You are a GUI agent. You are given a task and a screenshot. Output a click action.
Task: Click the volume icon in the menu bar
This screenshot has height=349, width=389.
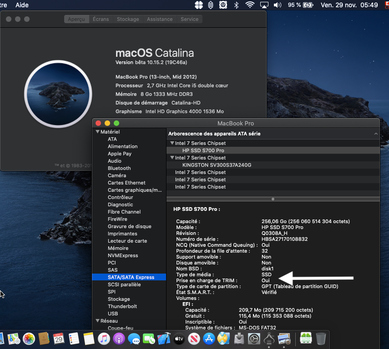point(278,5)
